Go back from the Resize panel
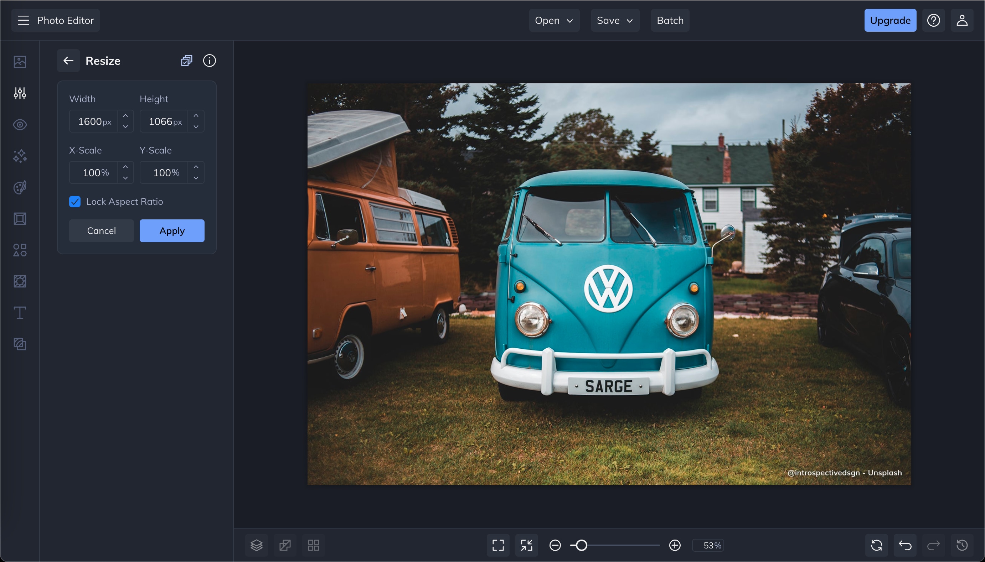This screenshot has width=985, height=562. 68,61
